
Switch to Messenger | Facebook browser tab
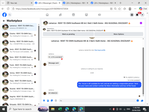48,3
